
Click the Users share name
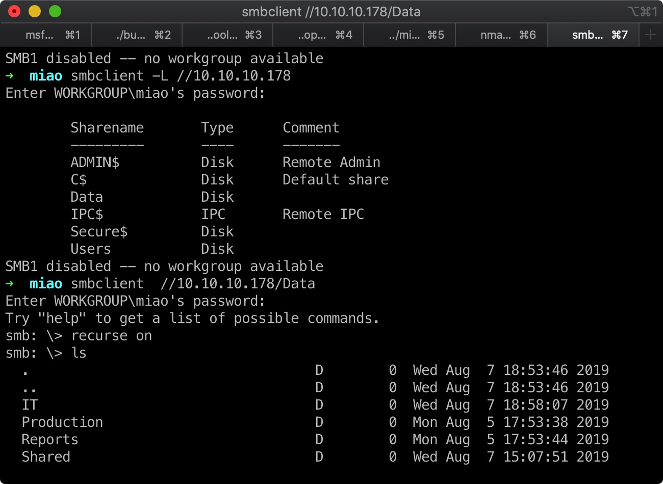91,249
